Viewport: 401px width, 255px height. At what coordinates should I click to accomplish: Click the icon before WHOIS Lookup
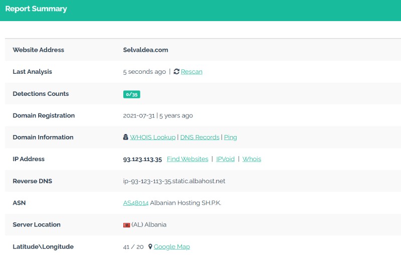point(126,137)
